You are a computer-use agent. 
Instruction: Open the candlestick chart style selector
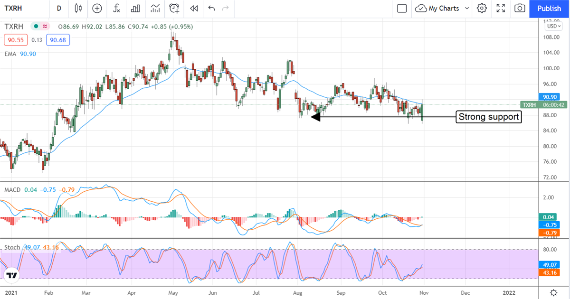[x=78, y=8]
